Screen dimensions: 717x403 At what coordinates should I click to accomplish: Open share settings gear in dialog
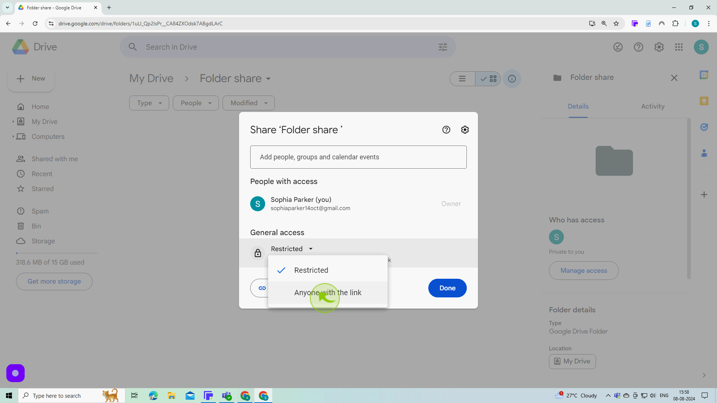[x=465, y=130]
